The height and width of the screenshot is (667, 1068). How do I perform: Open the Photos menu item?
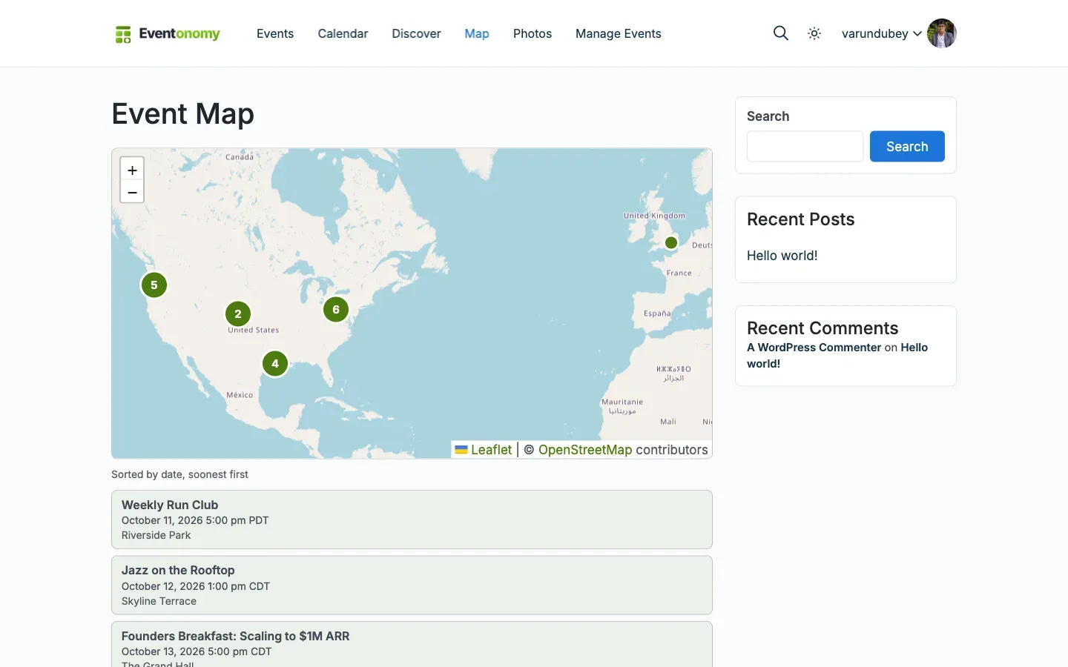click(533, 33)
